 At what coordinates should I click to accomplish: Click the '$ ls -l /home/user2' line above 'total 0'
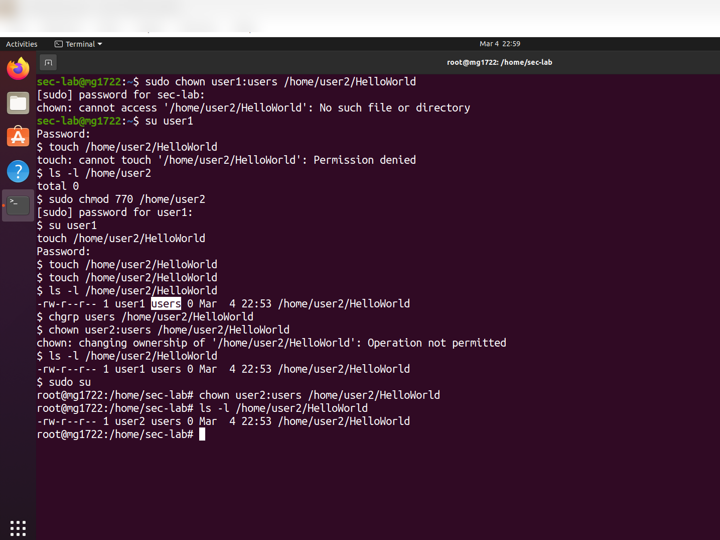pyautogui.click(x=94, y=173)
